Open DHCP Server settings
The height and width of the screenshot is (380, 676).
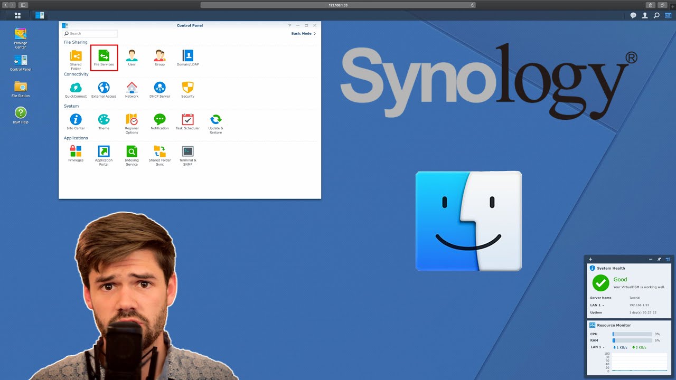(159, 90)
